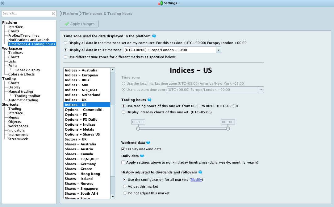Open Trading toolbar settings
Viewport: 334px width, 207px height.
pos(27,96)
